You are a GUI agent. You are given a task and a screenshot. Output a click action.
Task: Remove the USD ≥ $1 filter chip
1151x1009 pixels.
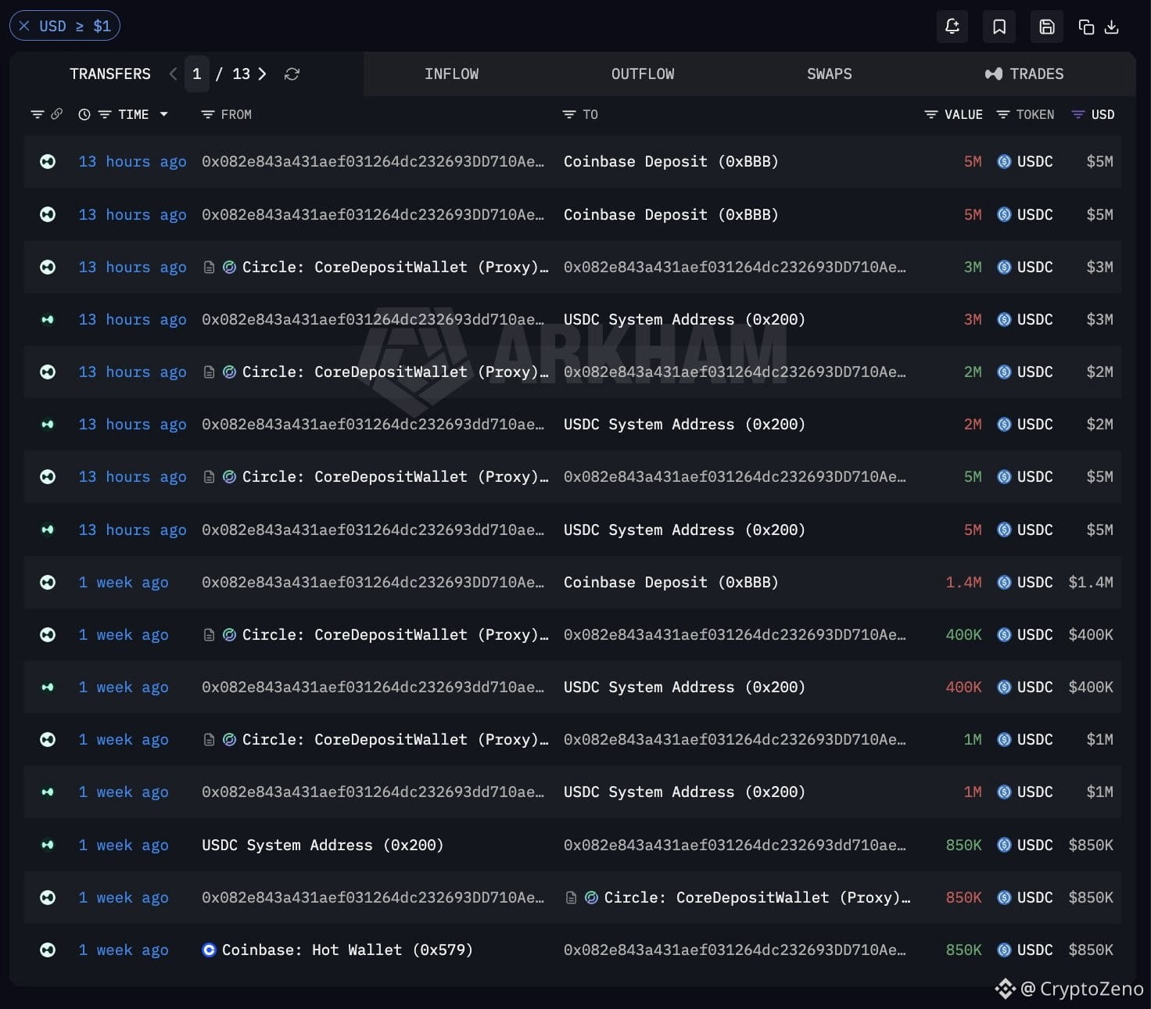(24, 26)
